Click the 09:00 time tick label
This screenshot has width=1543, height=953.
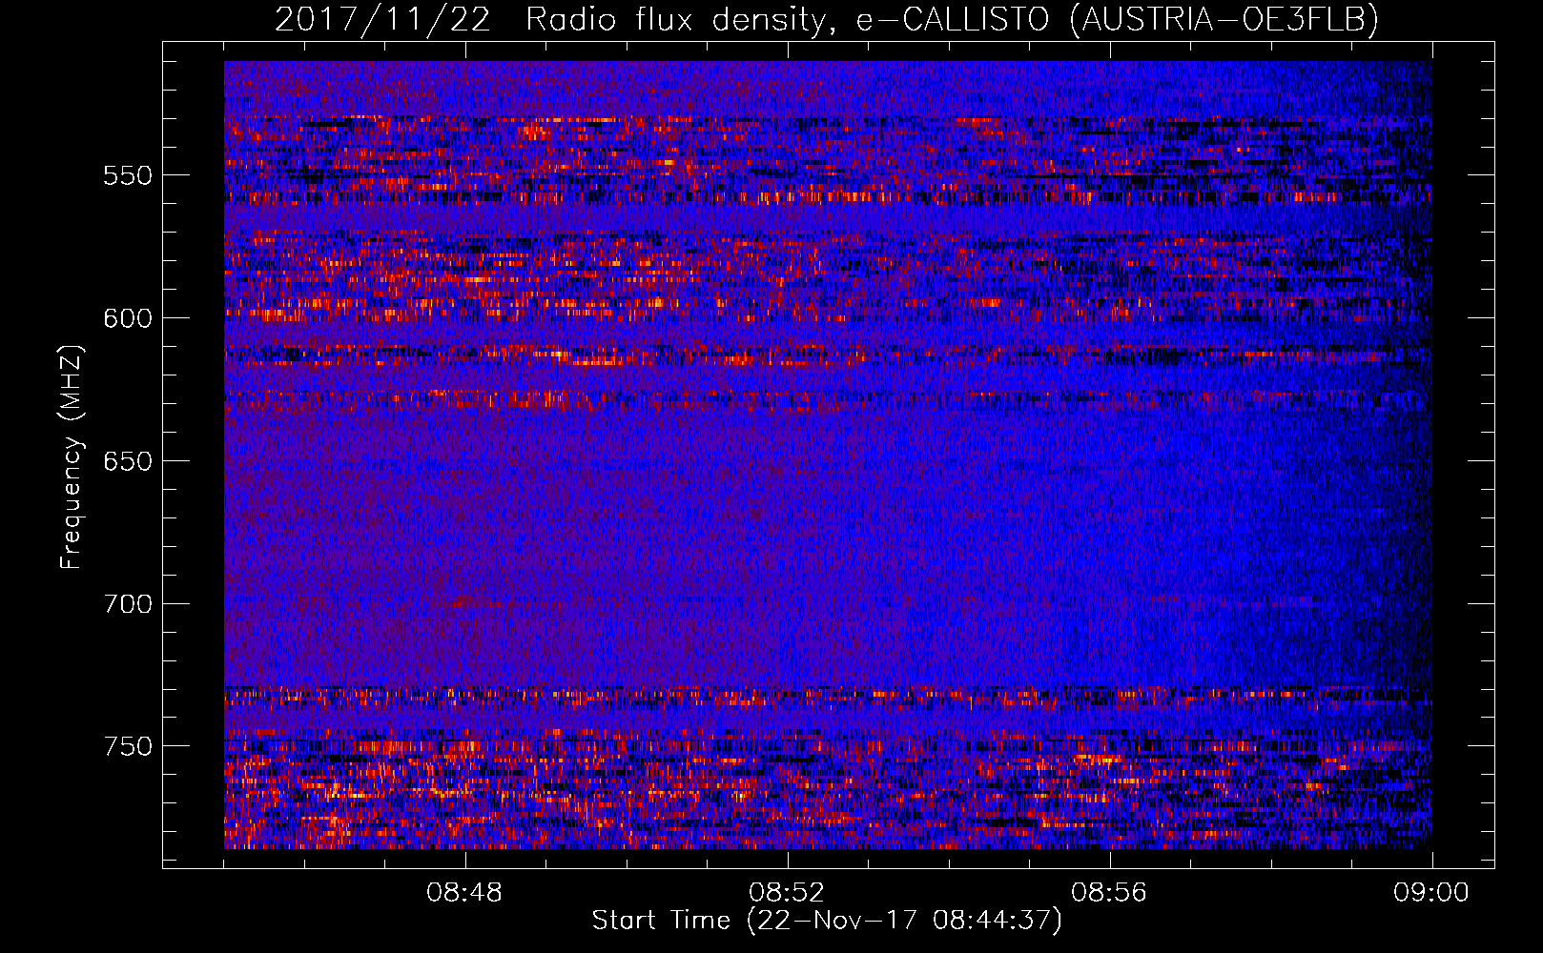[x=1431, y=893]
